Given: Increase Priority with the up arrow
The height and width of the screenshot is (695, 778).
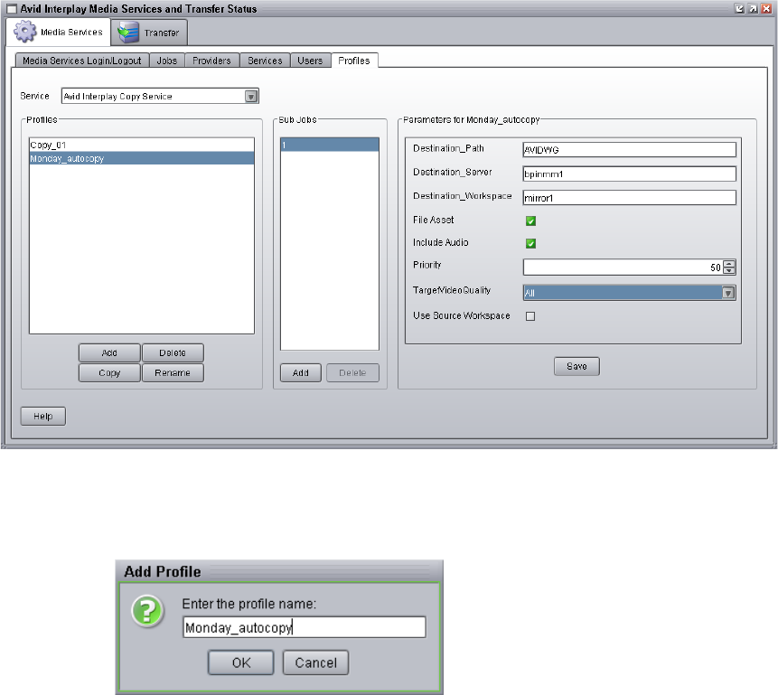Looking at the screenshot, I should pyautogui.click(x=729, y=264).
